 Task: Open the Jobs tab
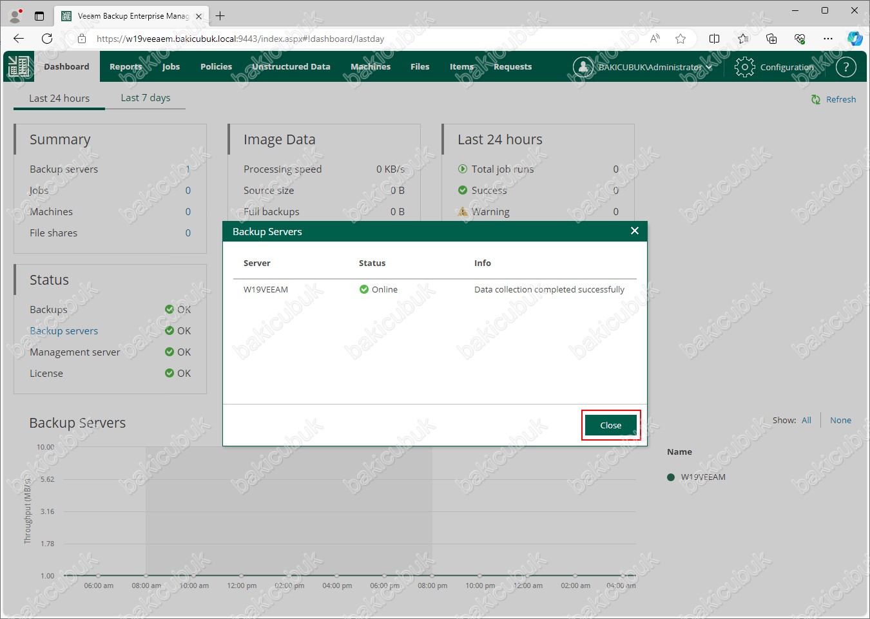tap(171, 66)
